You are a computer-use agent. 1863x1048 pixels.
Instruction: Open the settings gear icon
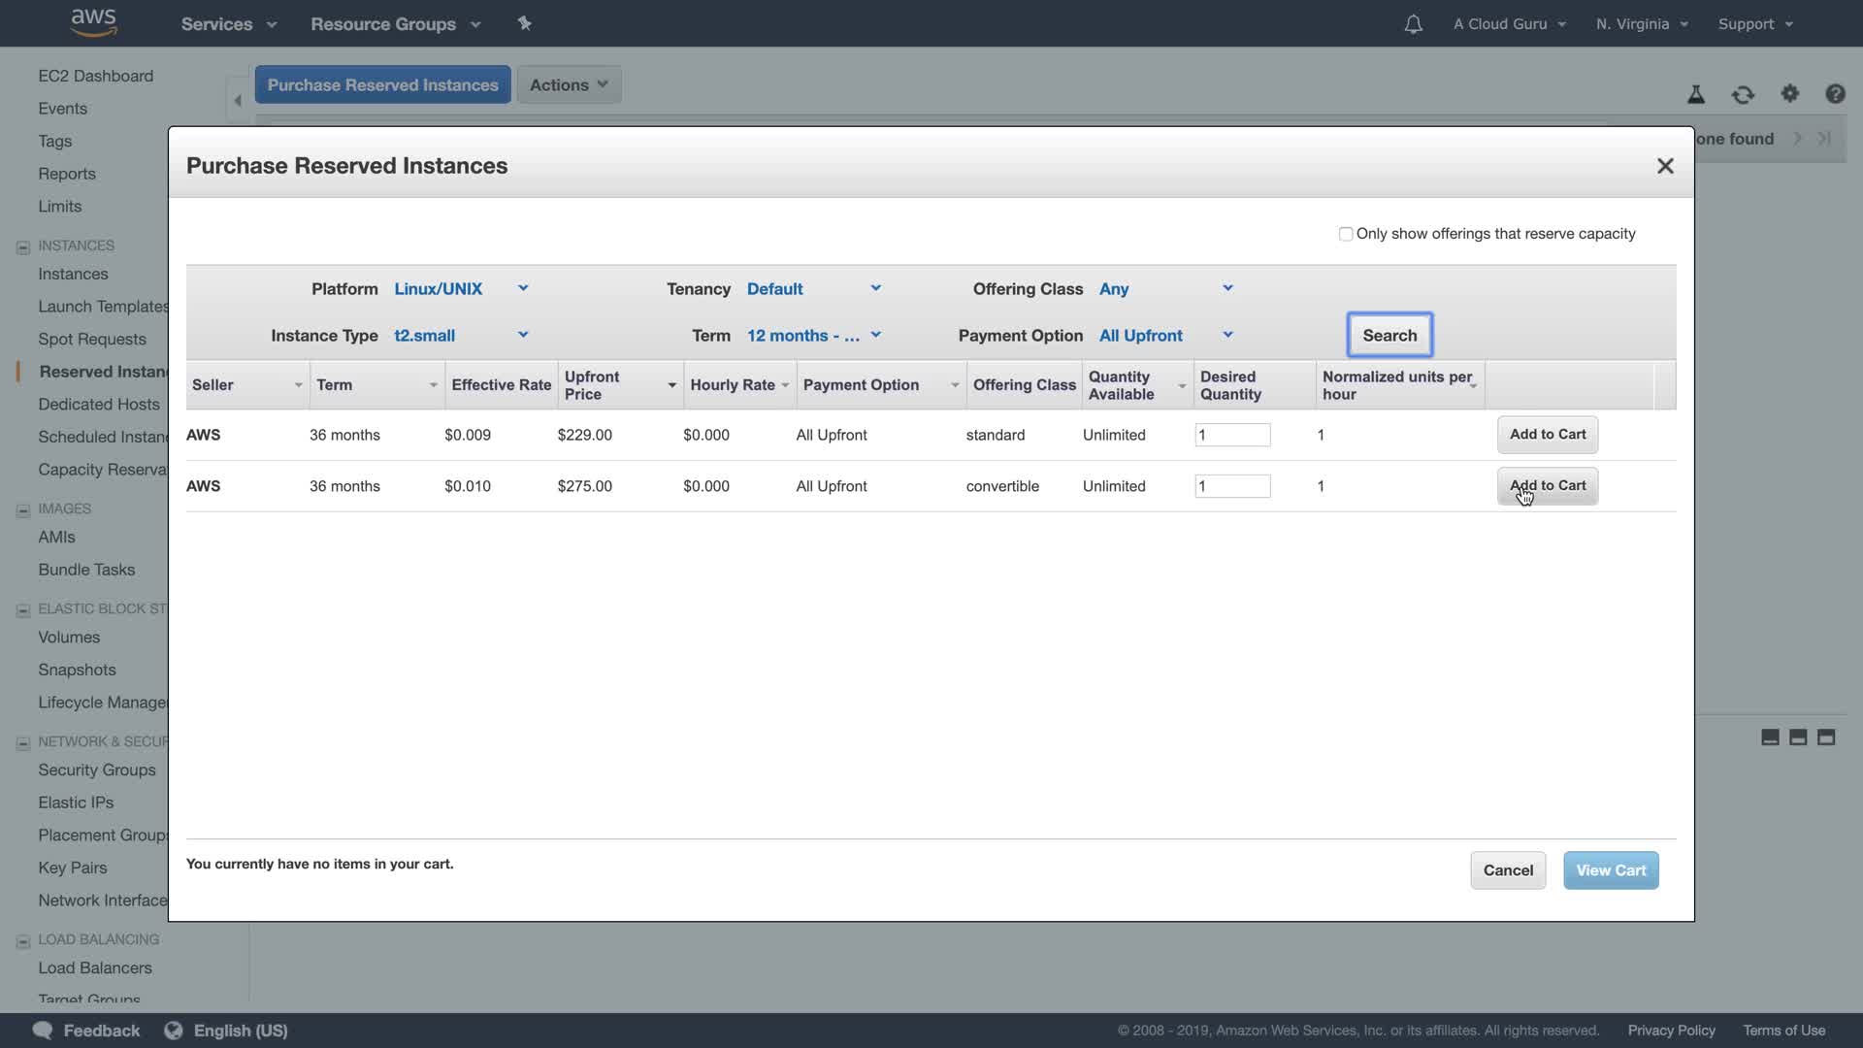coord(1789,93)
